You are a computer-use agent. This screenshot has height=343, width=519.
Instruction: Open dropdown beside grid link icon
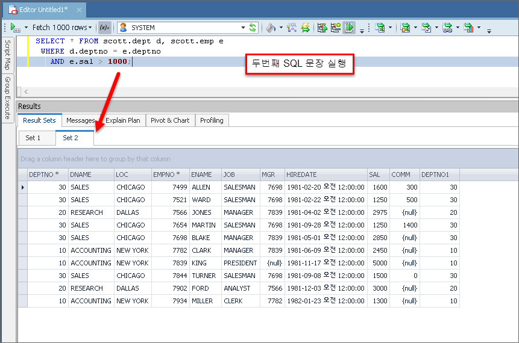coord(458,28)
